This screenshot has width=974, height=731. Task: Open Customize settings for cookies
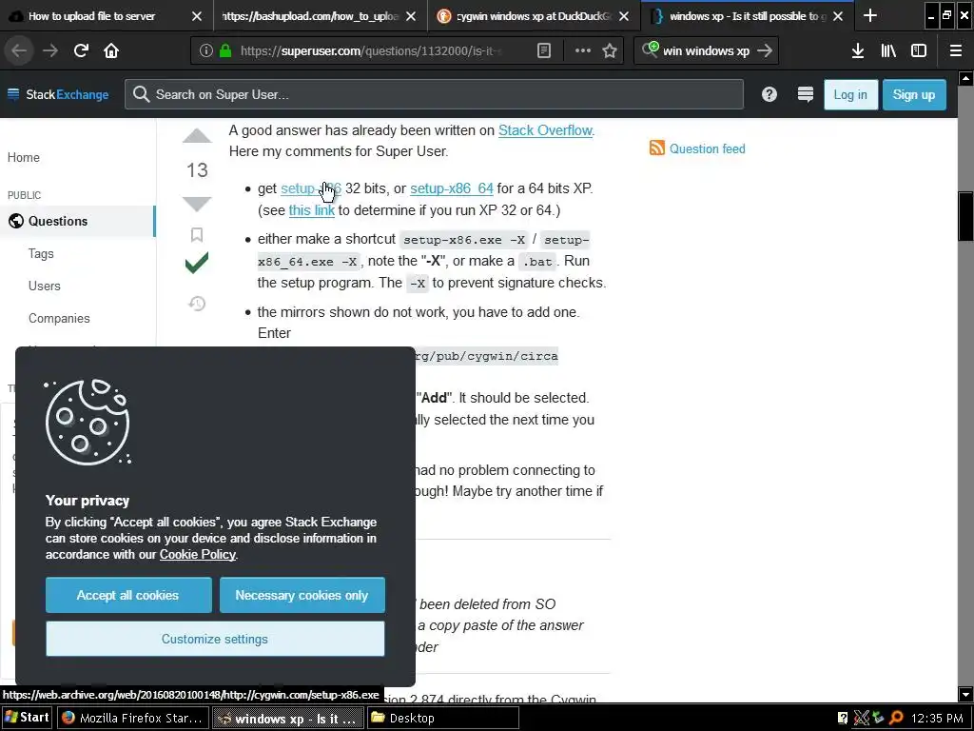pos(215,639)
